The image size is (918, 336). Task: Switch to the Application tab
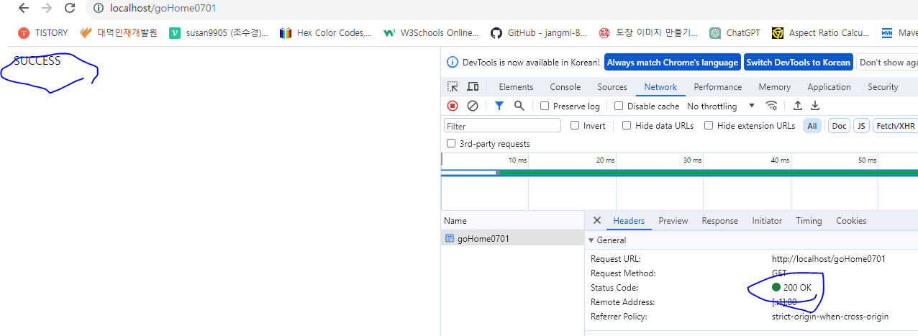[829, 87]
